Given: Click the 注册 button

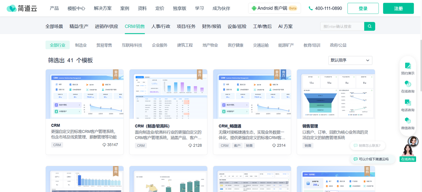Looking at the screenshot, I should (x=398, y=8).
